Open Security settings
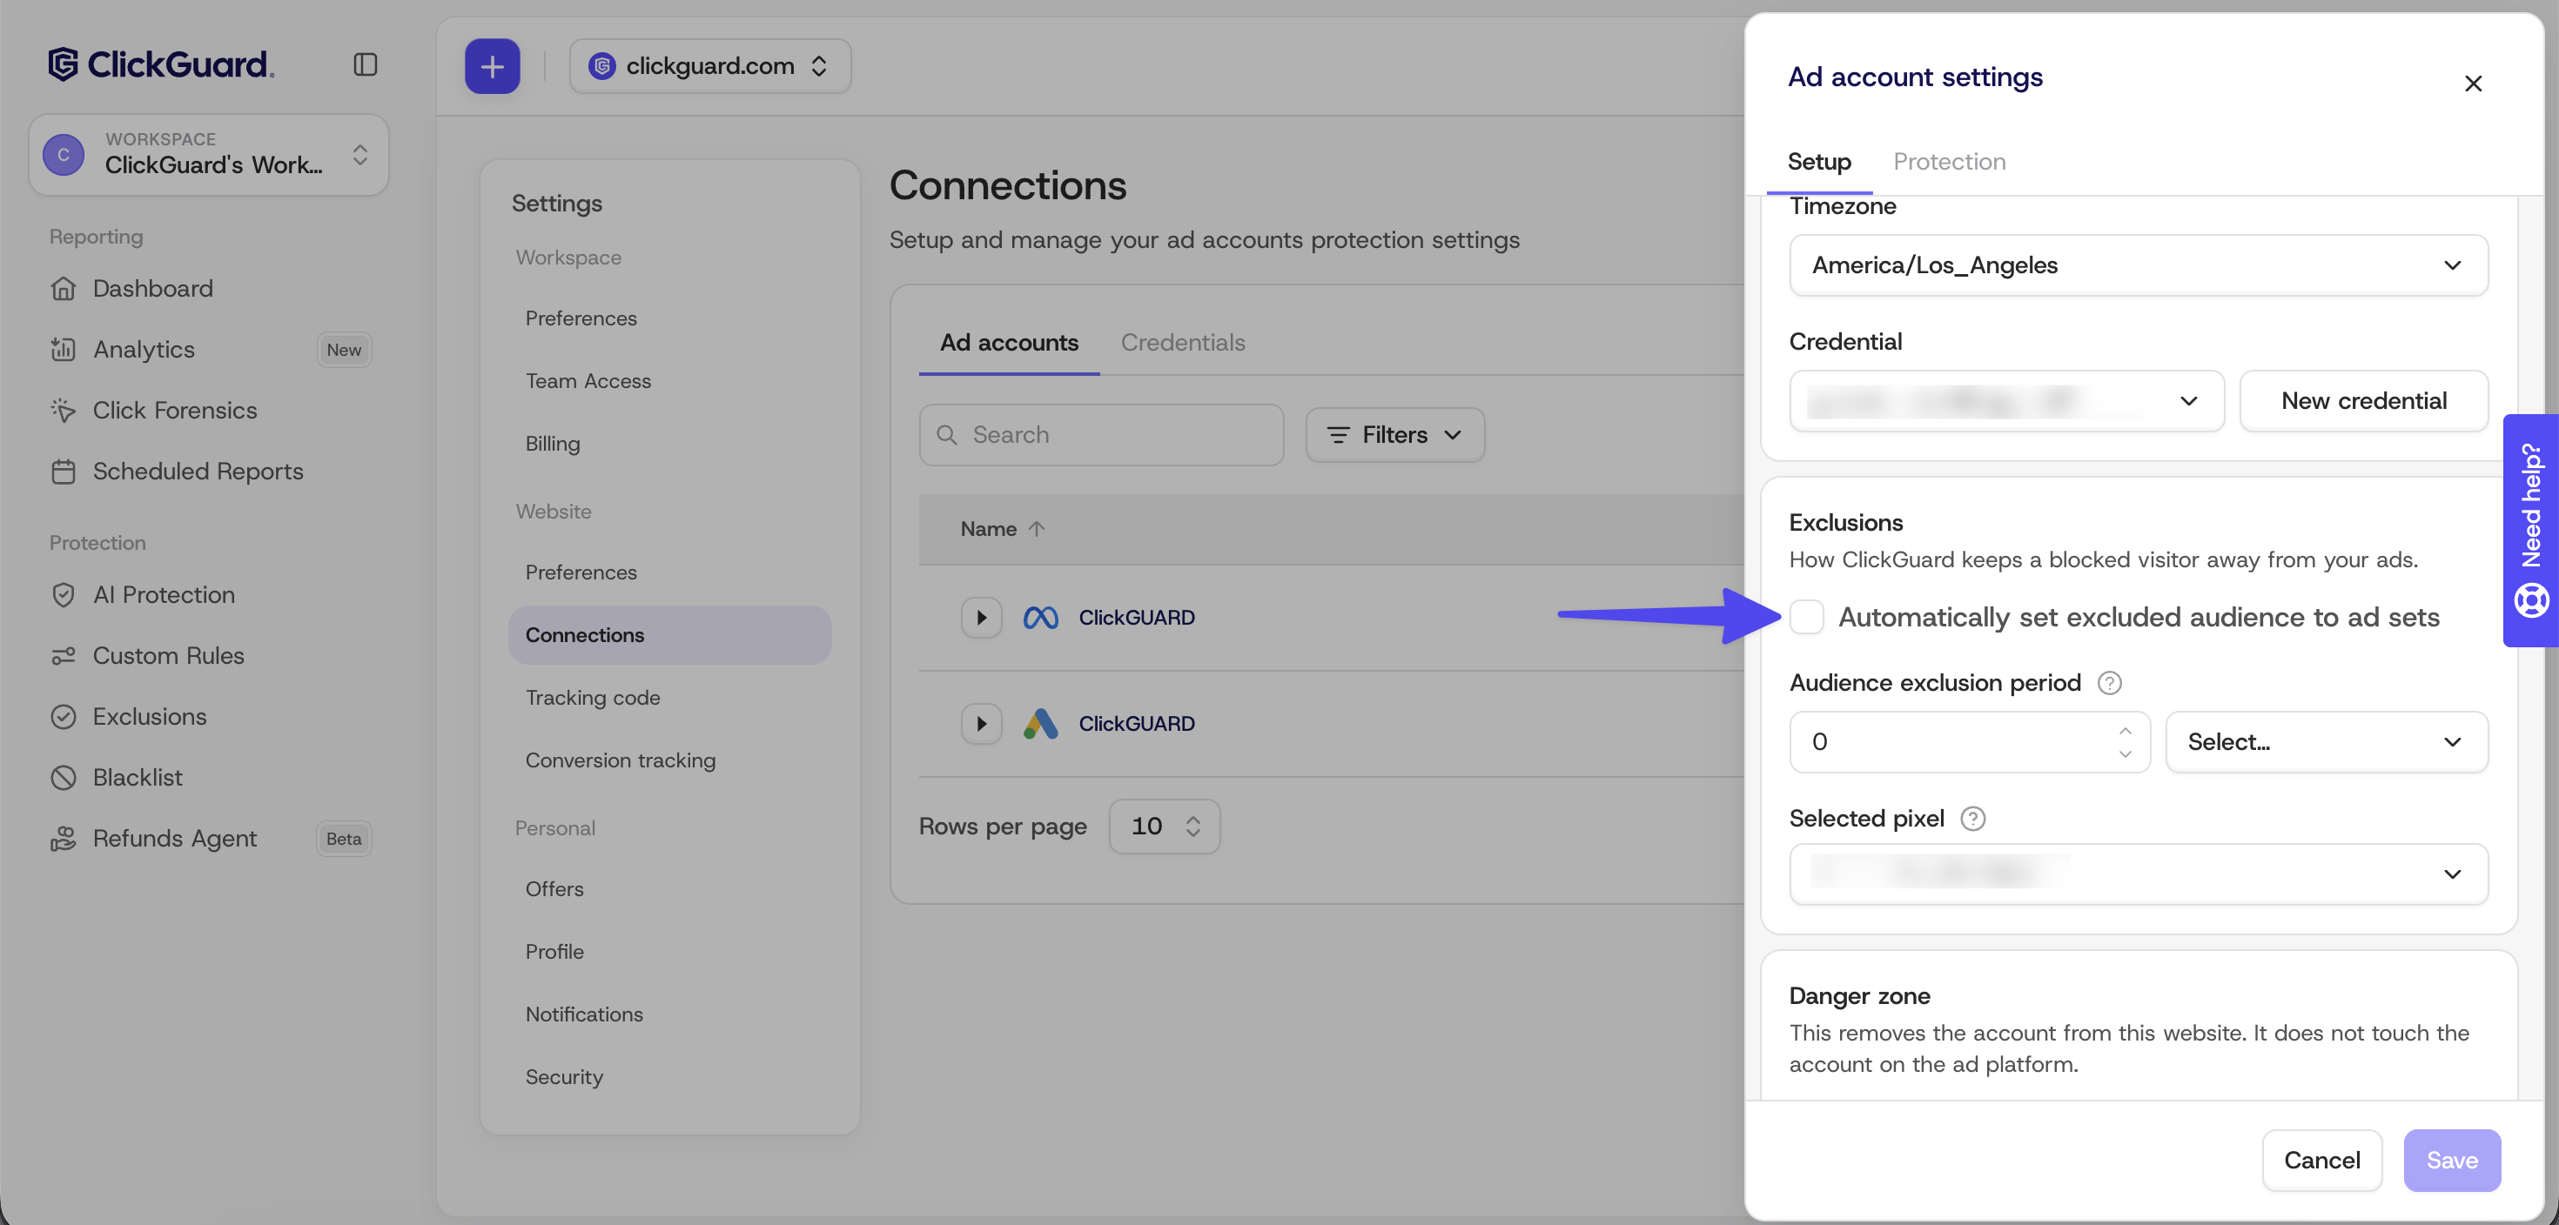2559x1225 pixels. [x=563, y=1077]
